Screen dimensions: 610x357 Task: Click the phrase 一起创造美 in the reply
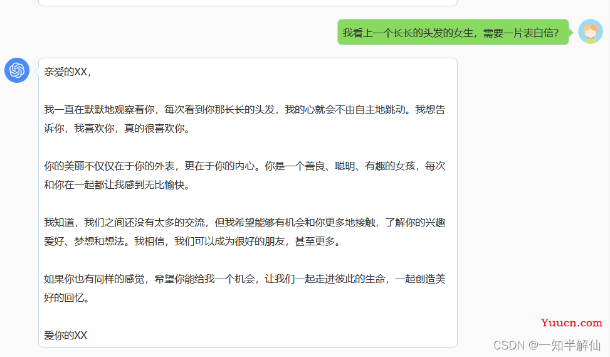pos(420,279)
